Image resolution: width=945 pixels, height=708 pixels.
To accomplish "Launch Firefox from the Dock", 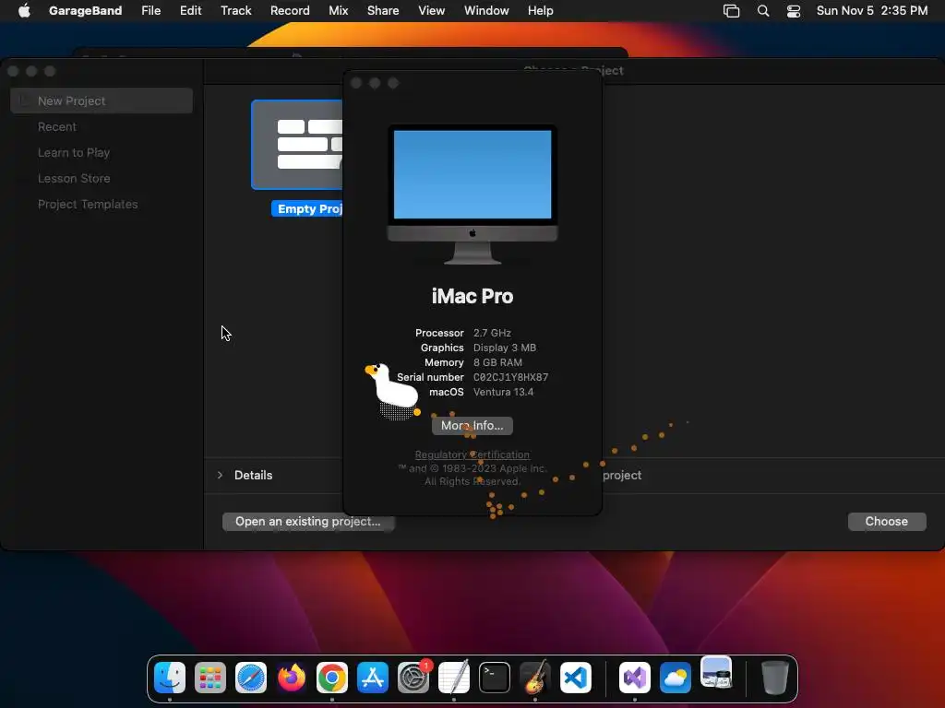I will coord(291,678).
